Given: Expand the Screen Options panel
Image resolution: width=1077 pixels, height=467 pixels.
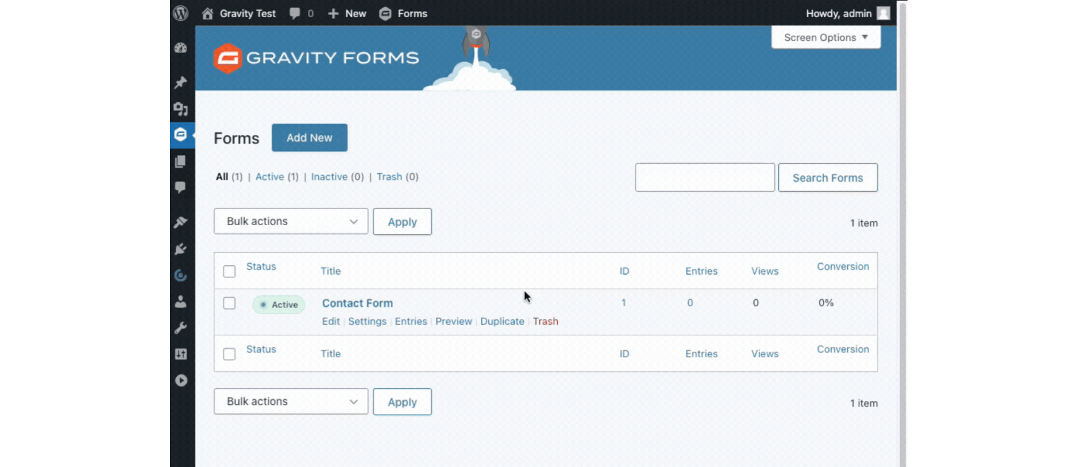Looking at the screenshot, I should pyautogui.click(x=826, y=37).
